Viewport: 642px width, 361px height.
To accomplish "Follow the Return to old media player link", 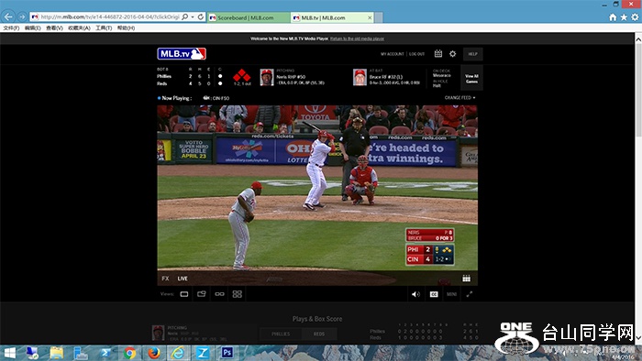I will (357, 38).
